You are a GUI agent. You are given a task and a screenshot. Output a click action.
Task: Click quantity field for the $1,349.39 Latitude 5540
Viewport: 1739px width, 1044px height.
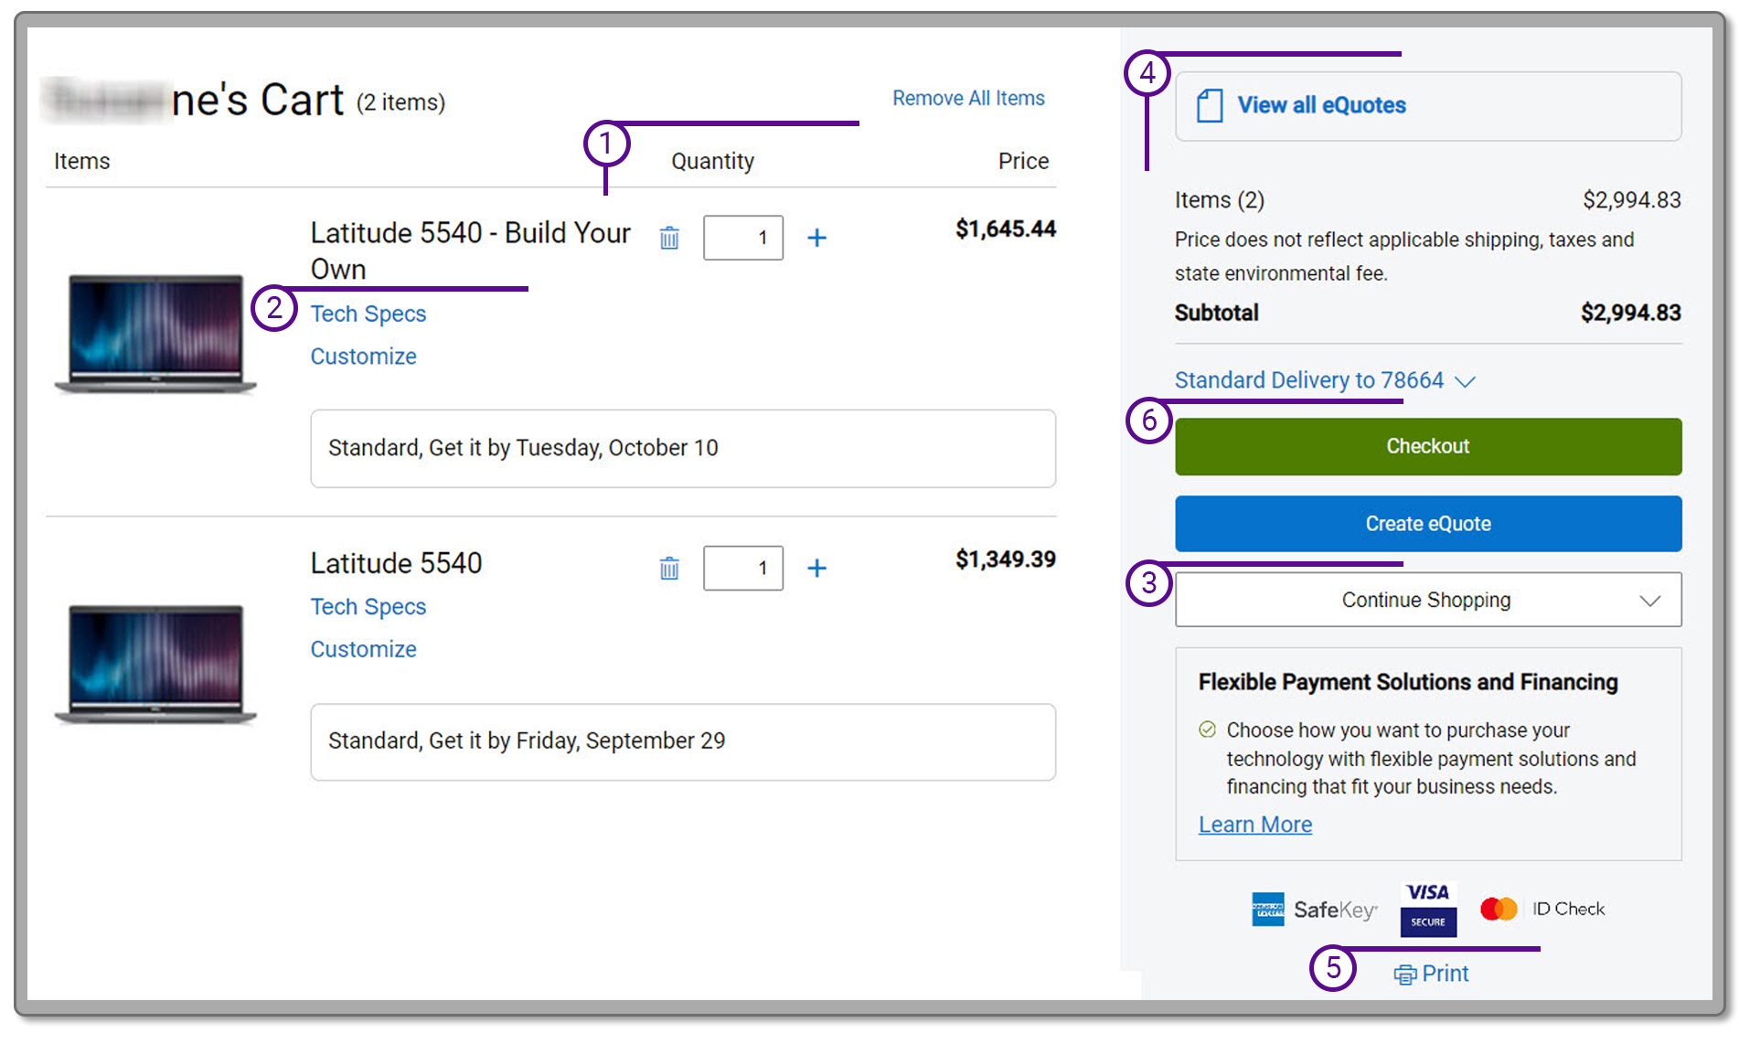click(743, 568)
